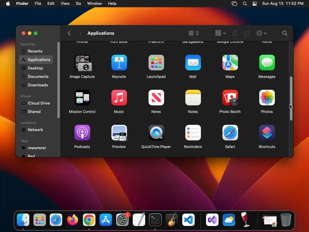Select the Notes app icon

coord(193,98)
